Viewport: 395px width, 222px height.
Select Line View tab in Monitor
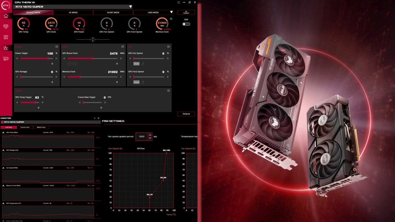9,127
